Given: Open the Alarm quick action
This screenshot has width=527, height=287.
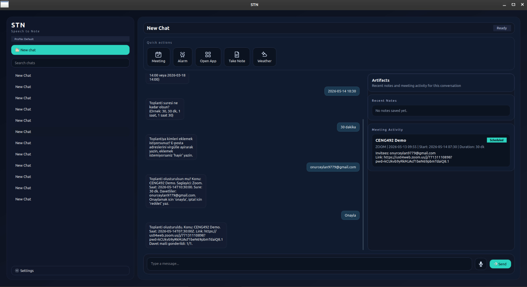Looking at the screenshot, I should click(182, 57).
